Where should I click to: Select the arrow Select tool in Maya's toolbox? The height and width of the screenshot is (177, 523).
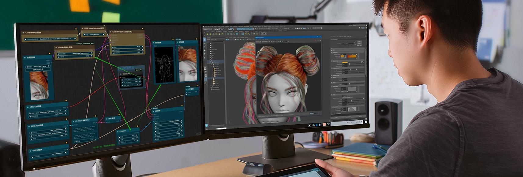coord(205,40)
